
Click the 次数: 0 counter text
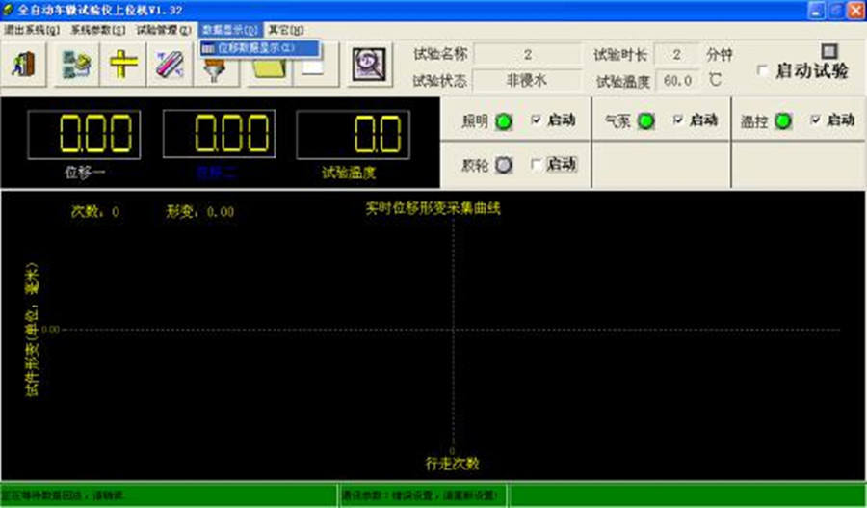click(95, 211)
